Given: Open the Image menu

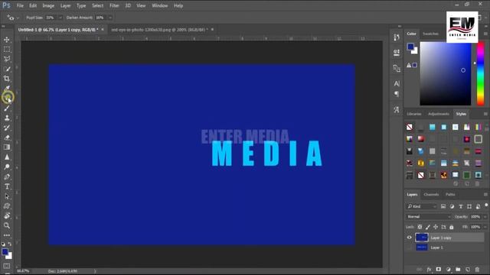Looking at the screenshot, I should (48, 5).
